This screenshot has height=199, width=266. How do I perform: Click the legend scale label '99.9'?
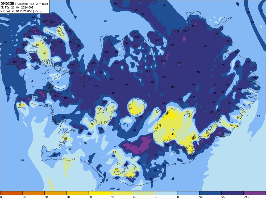pyautogui.click(x=246, y=197)
